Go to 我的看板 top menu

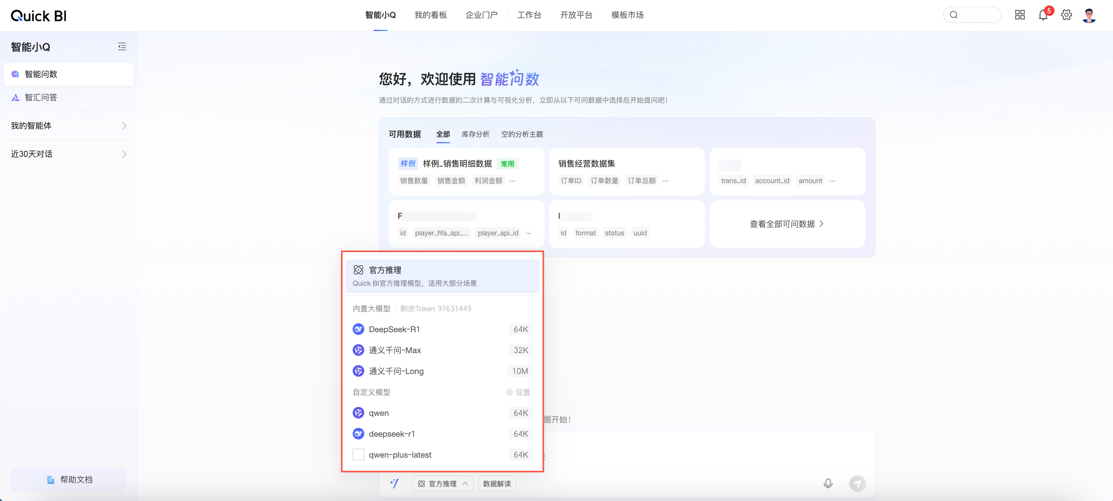[x=430, y=15]
